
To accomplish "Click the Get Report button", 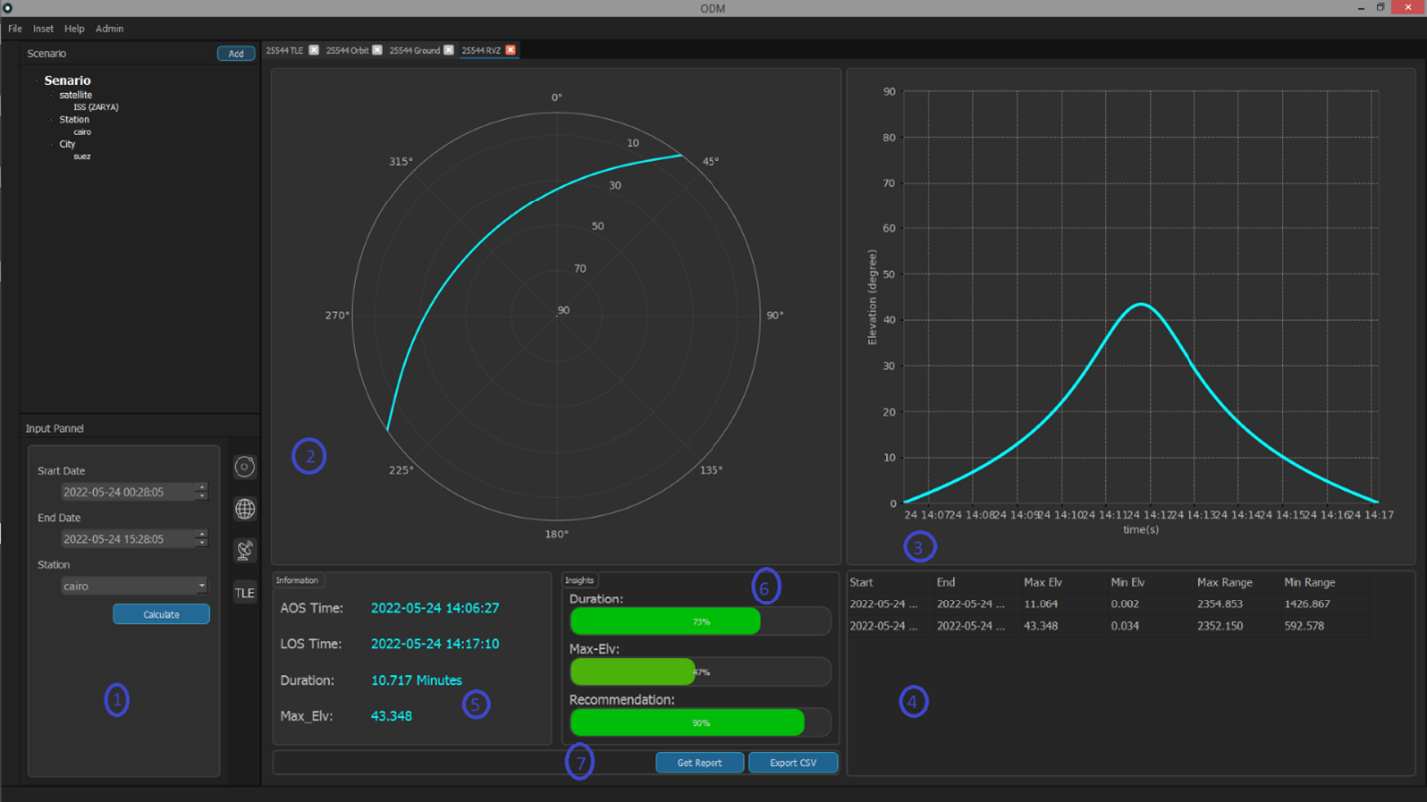I will (700, 762).
